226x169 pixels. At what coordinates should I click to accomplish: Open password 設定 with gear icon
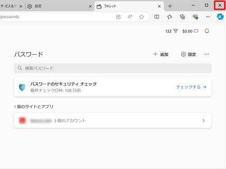(188, 54)
